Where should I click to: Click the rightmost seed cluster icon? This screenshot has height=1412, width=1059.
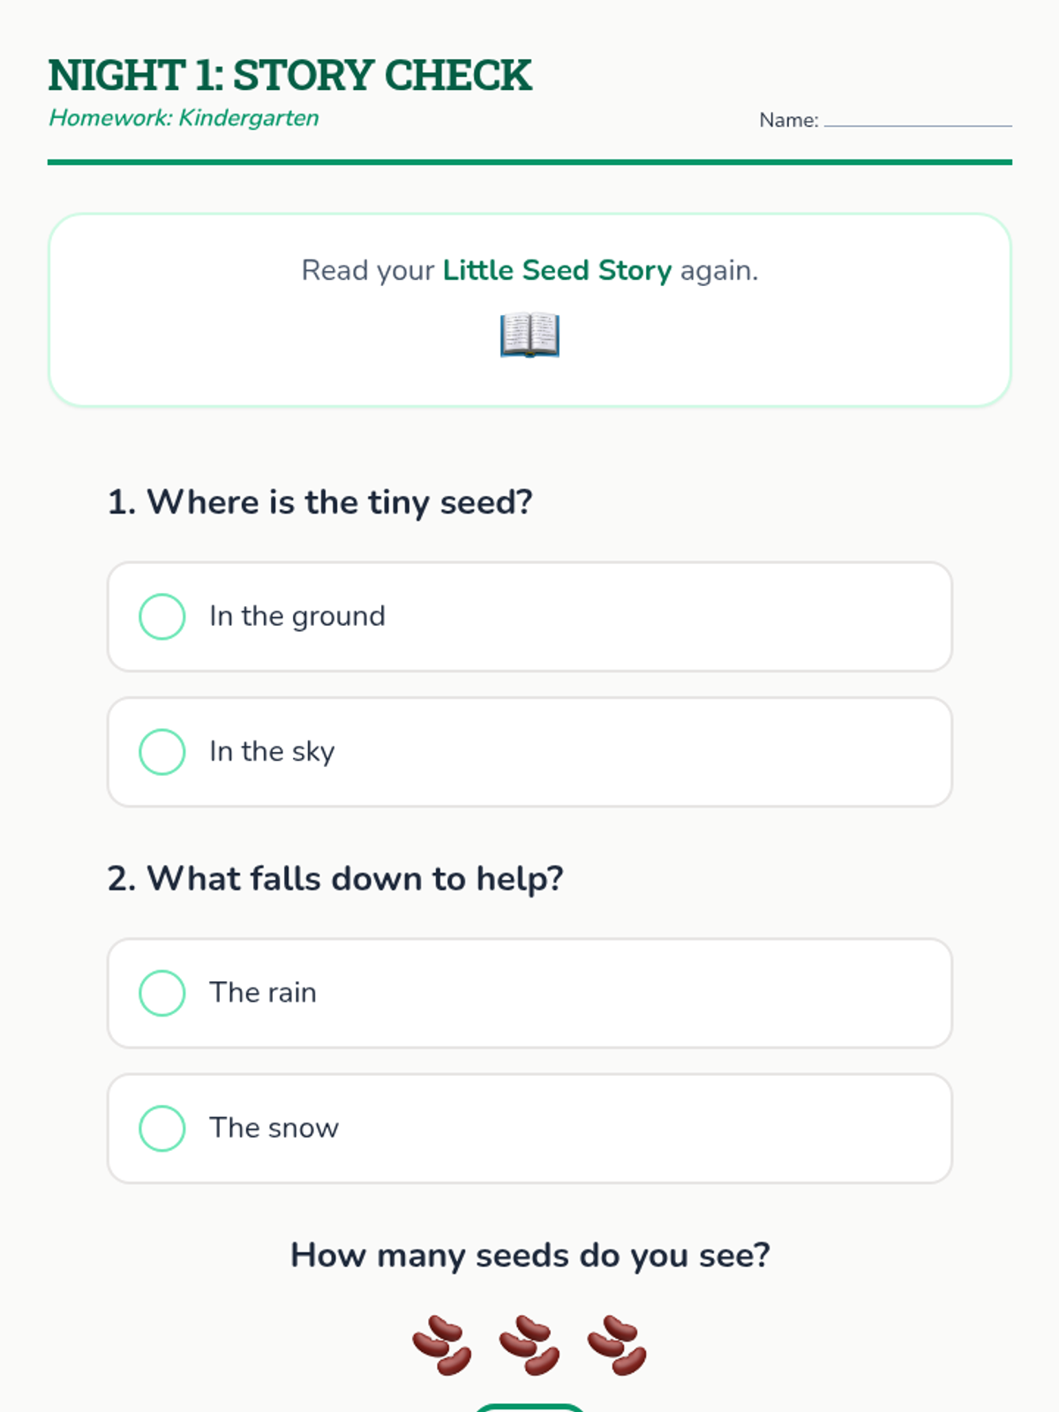click(x=617, y=1346)
